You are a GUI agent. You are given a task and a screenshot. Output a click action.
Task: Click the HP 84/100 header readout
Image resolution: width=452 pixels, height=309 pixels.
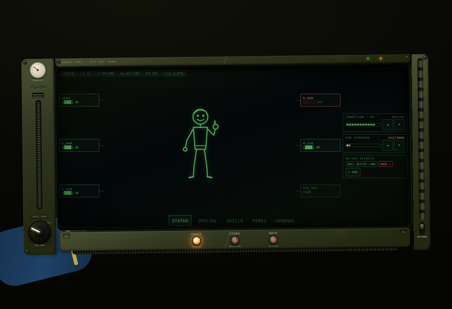coord(105,73)
